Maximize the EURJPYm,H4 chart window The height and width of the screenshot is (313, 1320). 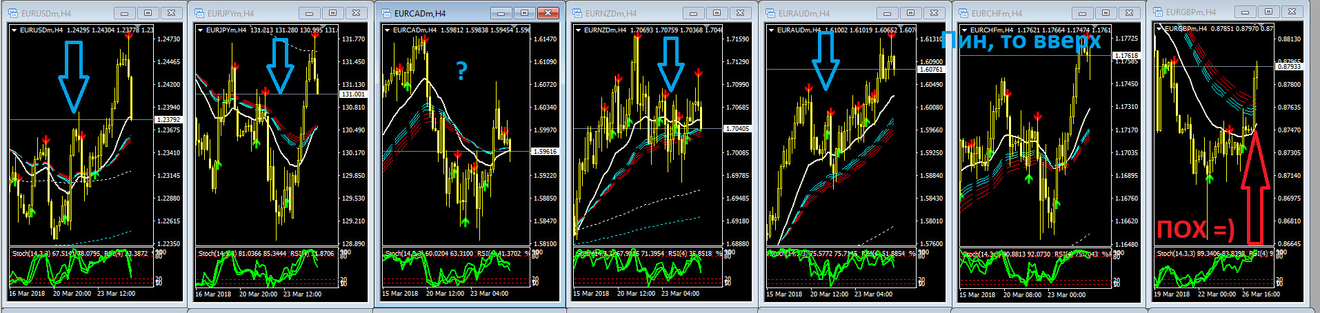333,13
